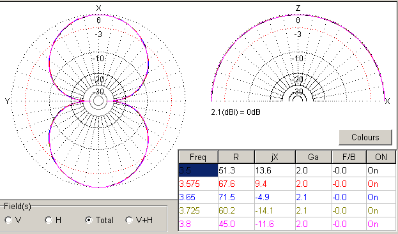
Task: Click the Freq column header
Action: tap(198, 157)
